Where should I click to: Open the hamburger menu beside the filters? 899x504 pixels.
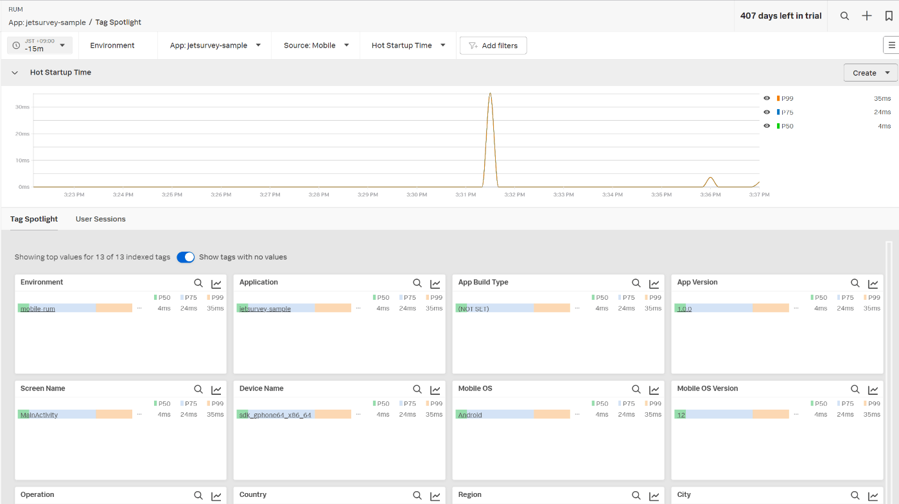click(x=891, y=45)
